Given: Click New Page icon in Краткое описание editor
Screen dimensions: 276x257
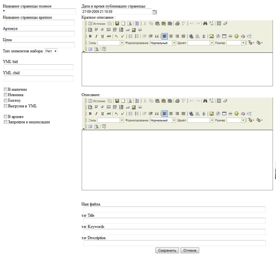Looking at the screenshot, I should coord(123,24).
